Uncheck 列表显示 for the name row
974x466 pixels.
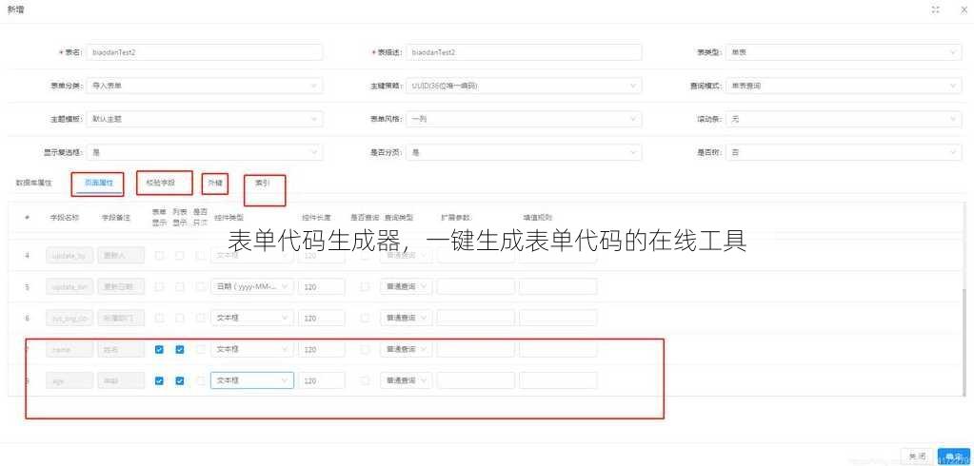pyautogui.click(x=180, y=349)
